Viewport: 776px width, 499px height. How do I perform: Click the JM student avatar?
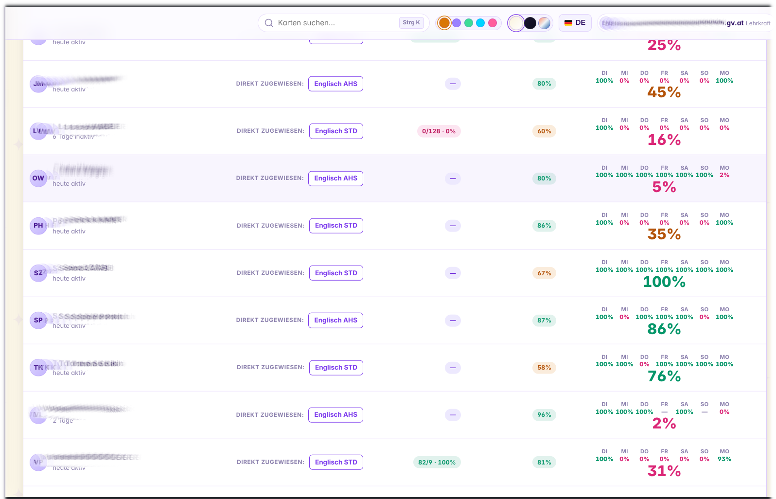pos(38,84)
